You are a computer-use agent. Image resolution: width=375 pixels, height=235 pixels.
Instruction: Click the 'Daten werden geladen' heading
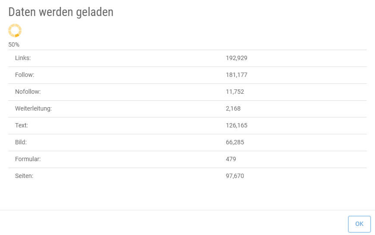[61, 12]
